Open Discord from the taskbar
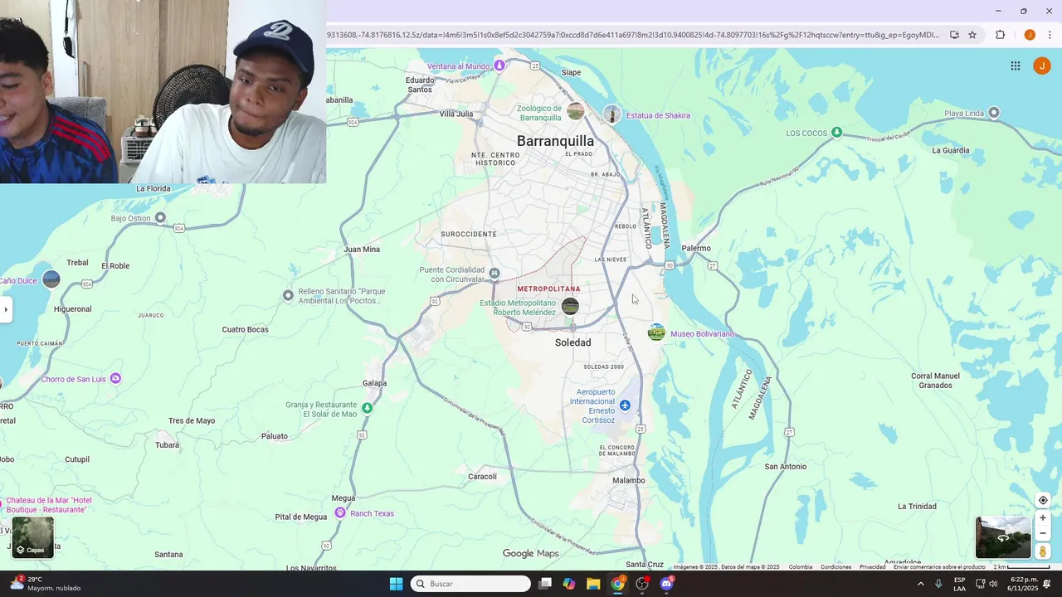Image resolution: width=1062 pixels, height=597 pixels. (666, 584)
